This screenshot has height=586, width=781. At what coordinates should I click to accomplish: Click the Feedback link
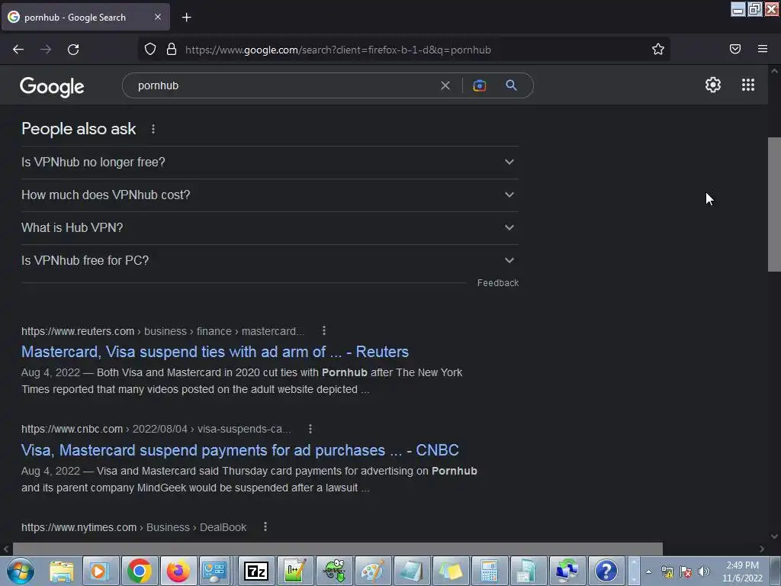(x=497, y=282)
